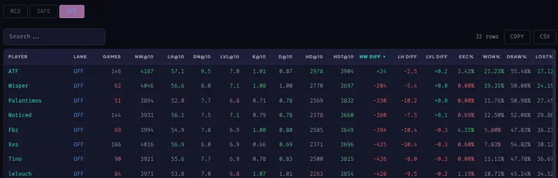
Task: Open player Fbz link
Action: 13,130
